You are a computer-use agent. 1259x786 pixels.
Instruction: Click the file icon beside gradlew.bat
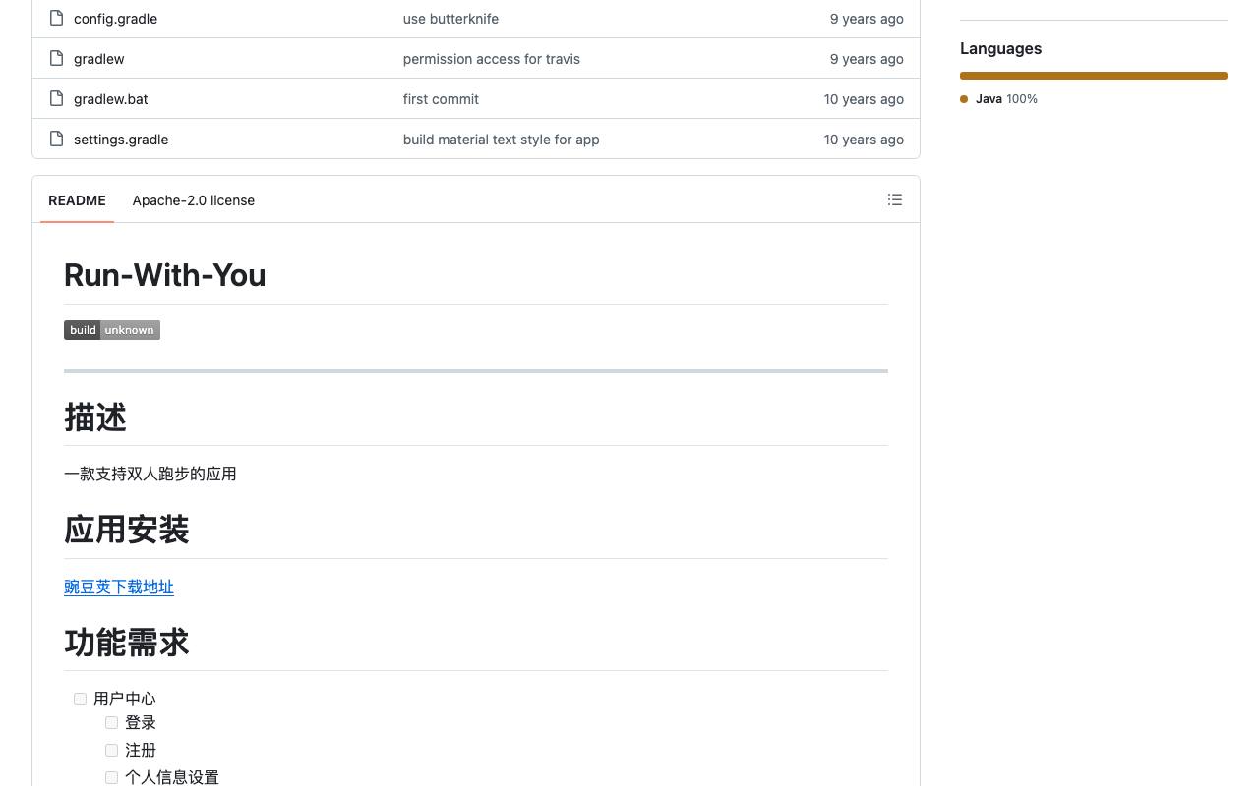[x=57, y=99]
